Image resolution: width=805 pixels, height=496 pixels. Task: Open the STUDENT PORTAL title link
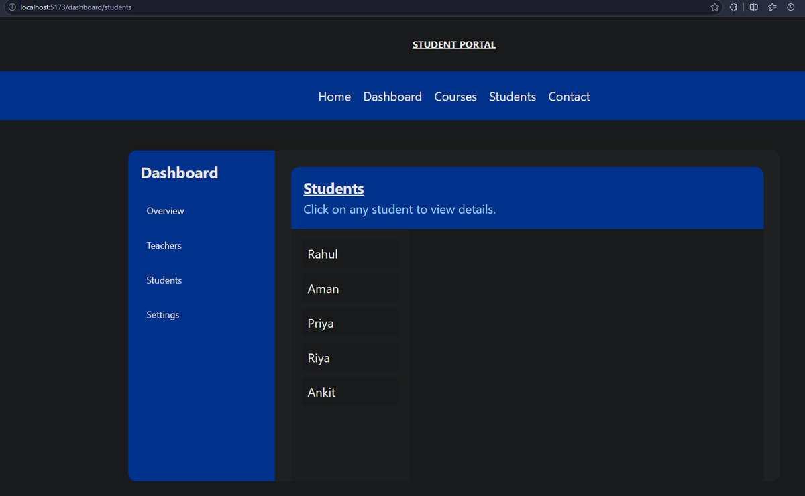click(454, 45)
